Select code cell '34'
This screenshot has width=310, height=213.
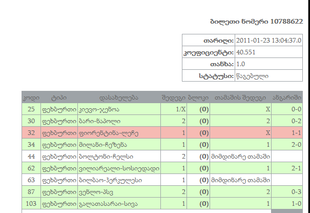coord(31,145)
